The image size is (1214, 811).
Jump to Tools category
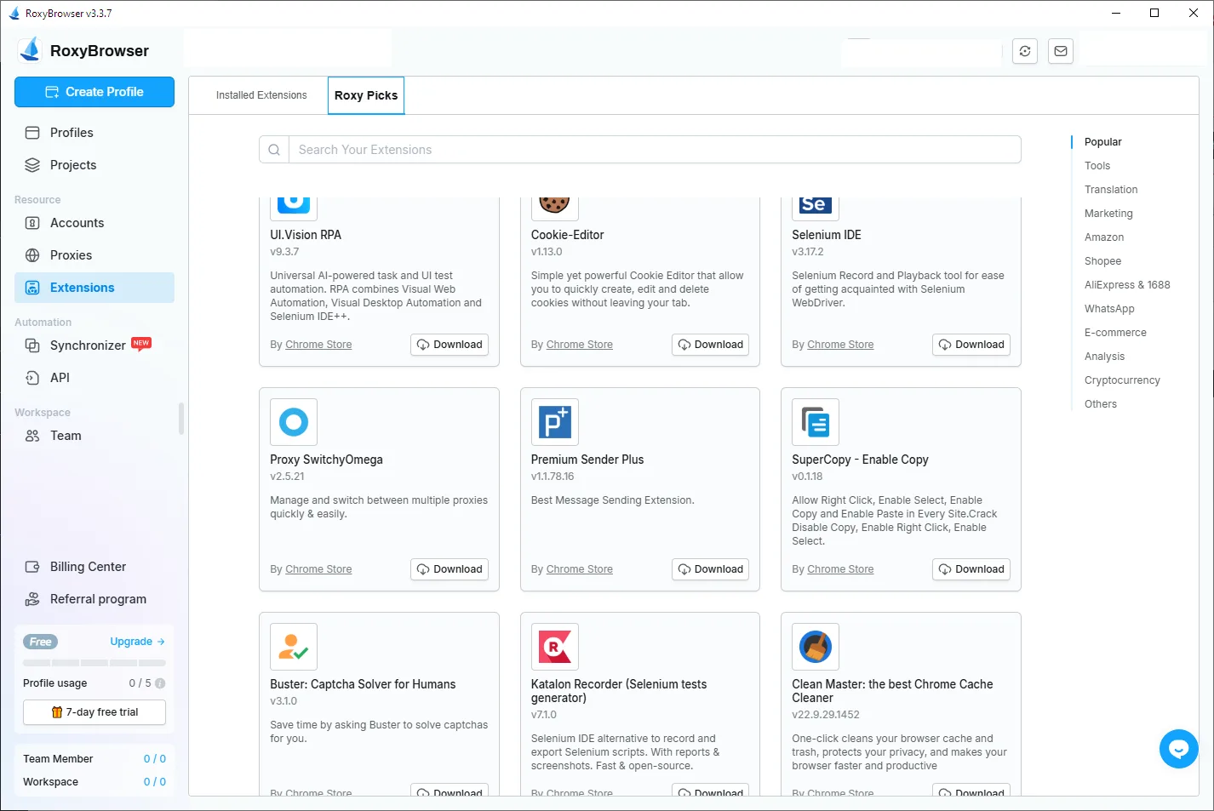(x=1097, y=166)
